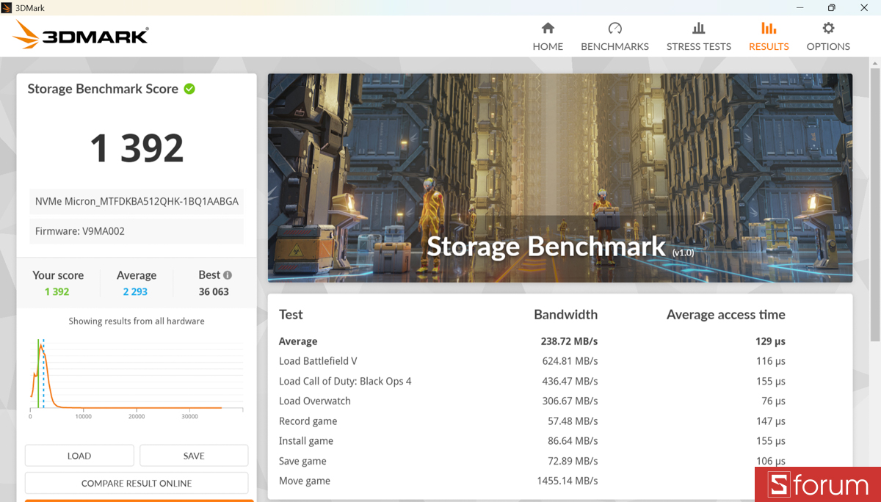Viewport: 881px width, 502px height.
Task: Click the 1 392 main score
Action: coord(137,148)
